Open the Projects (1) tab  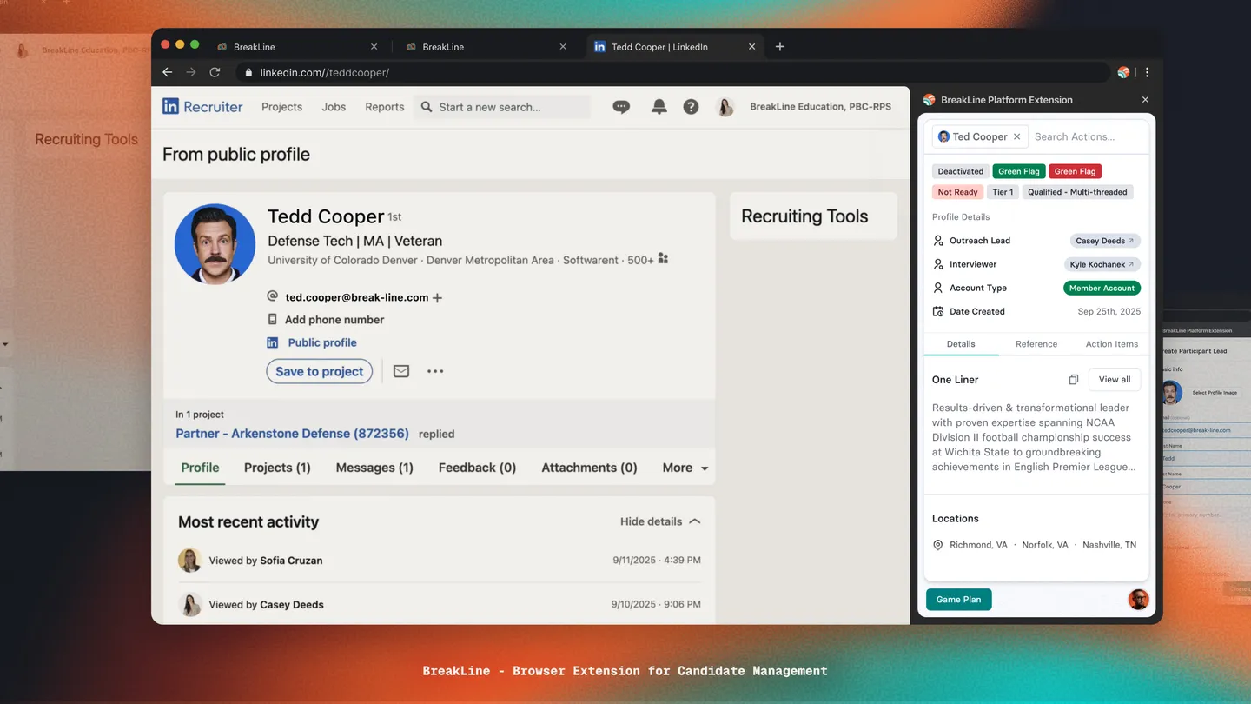(277, 468)
